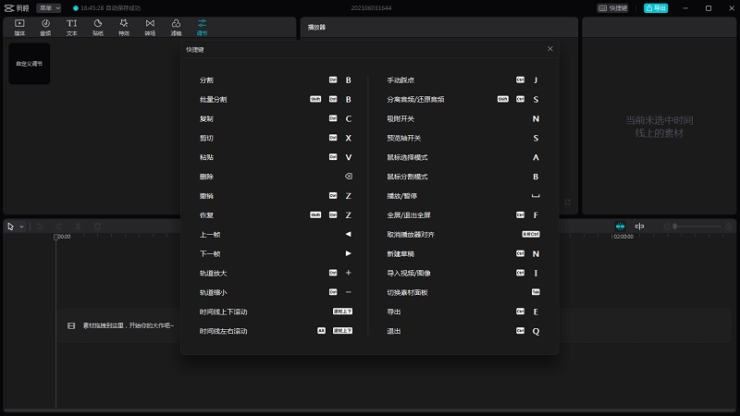Image resolution: width=740 pixels, height=416 pixels.
Task: Click the 导出 export button
Action: click(x=655, y=7)
